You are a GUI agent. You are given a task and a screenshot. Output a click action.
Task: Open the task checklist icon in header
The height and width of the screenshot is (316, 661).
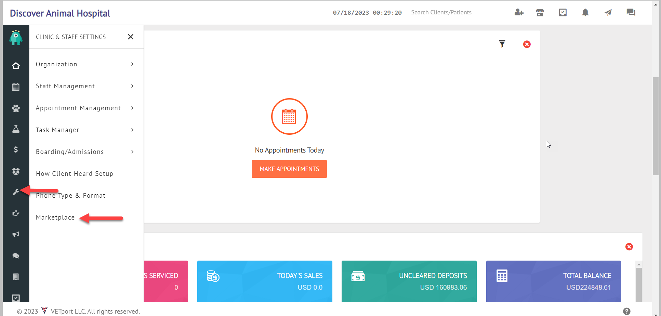(563, 13)
